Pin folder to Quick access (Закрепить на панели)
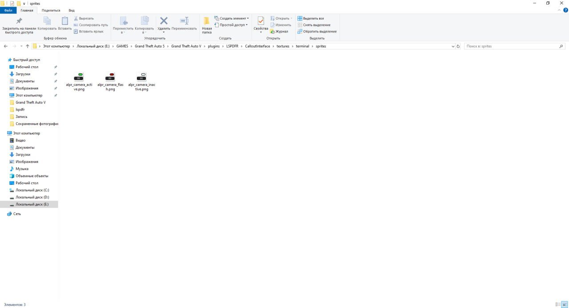 pos(19,26)
